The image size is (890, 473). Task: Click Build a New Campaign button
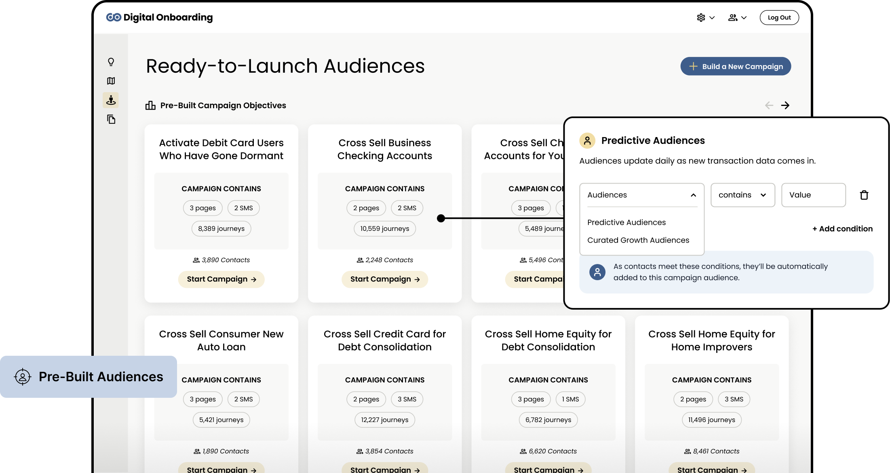(x=736, y=66)
